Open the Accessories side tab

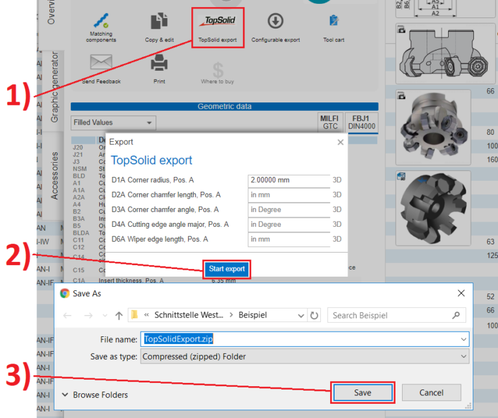(x=54, y=176)
